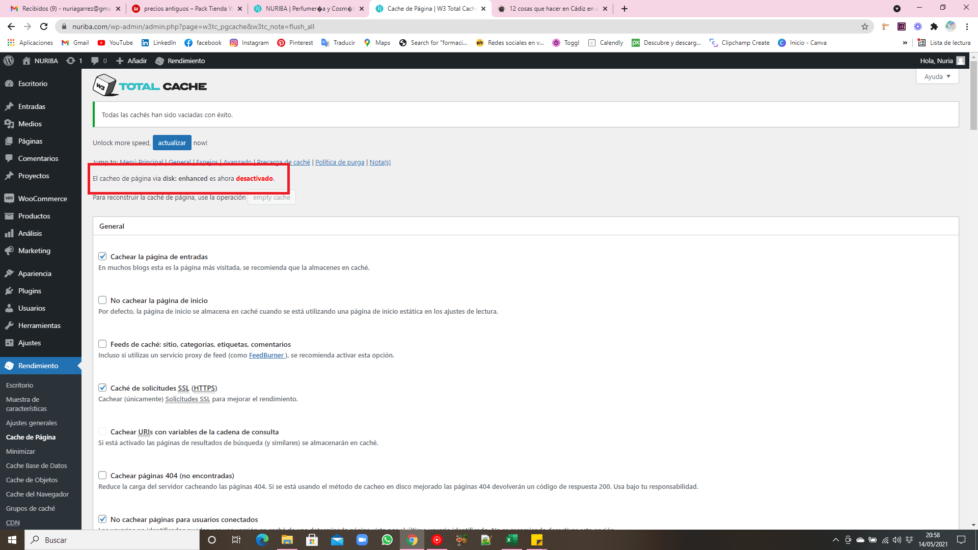This screenshot has width=978, height=550.
Task: Click the W3 Total Cache logo
Action: click(150, 86)
